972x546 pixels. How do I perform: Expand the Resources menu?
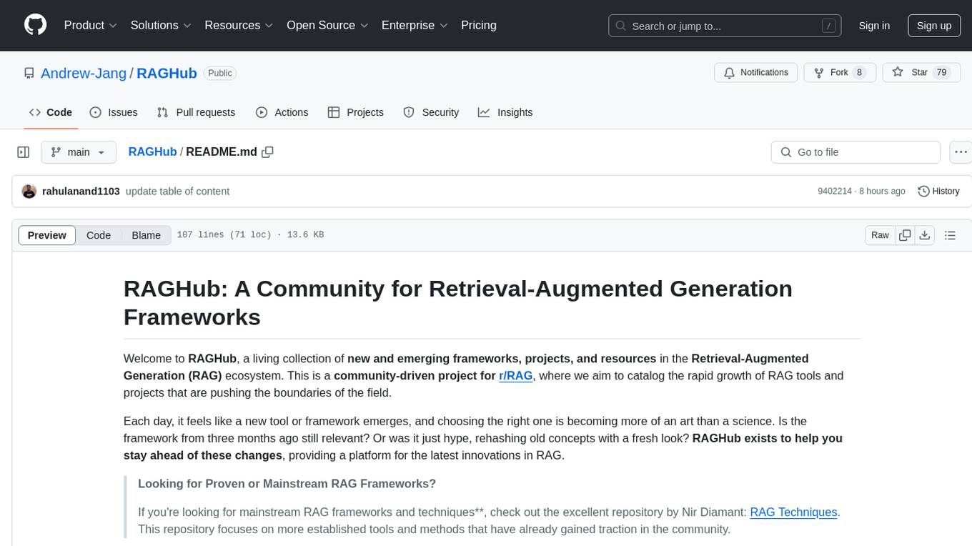pyautogui.click(x=239, y=25)
